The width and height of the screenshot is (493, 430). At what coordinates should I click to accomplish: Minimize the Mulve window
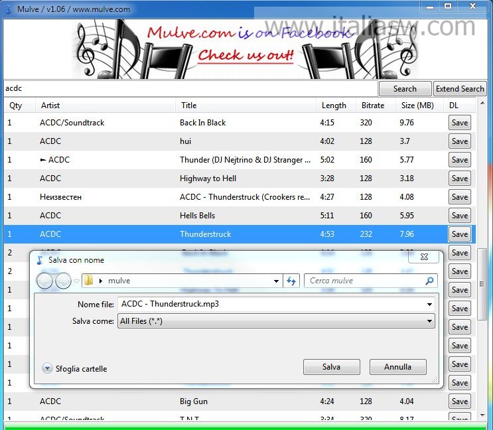tap(429, 6)
